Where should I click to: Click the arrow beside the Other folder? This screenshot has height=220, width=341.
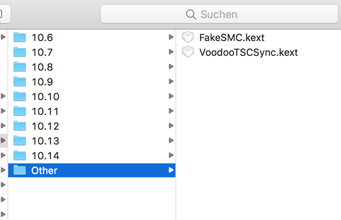click(171, 170)
